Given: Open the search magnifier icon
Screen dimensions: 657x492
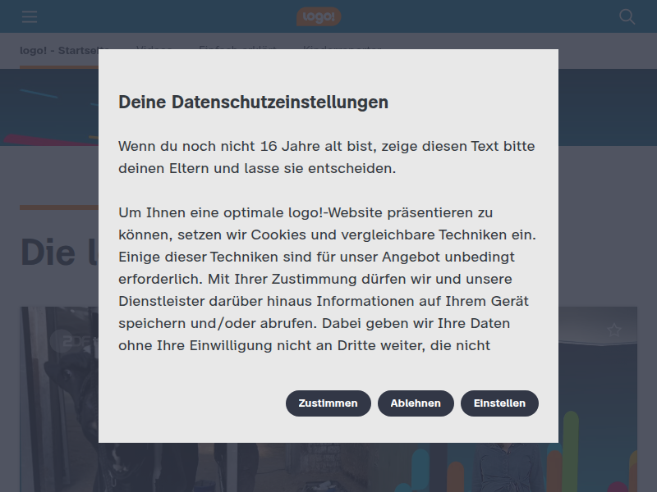Looking at the screenshot, I should (x=627, y=16).
